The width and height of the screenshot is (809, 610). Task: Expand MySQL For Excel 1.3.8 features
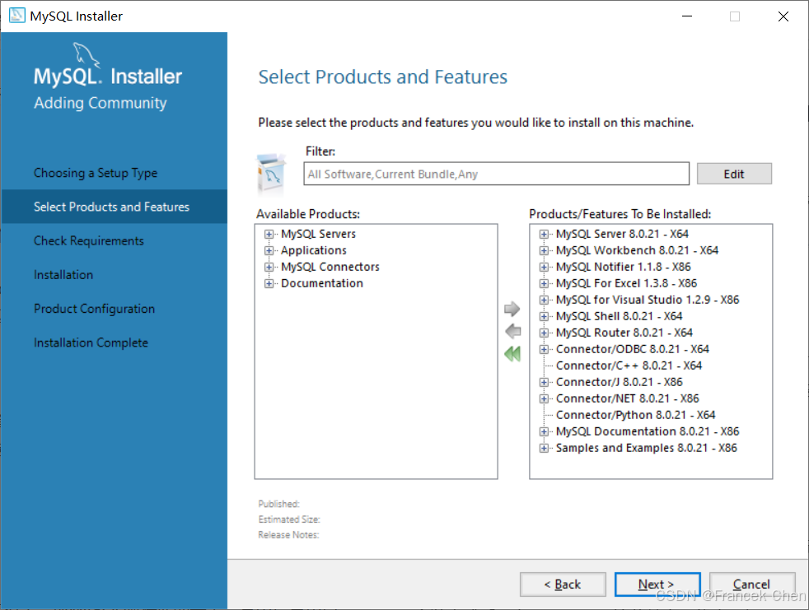544,284
